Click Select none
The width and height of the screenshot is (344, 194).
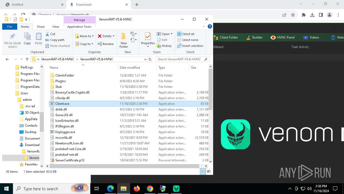point(188,40)
